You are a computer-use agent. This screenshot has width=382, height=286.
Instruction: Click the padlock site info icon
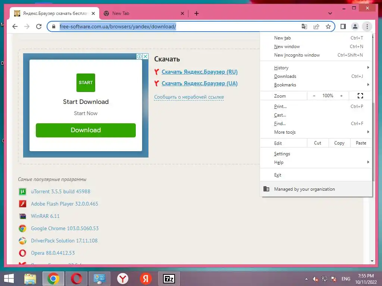click(54, 26)
